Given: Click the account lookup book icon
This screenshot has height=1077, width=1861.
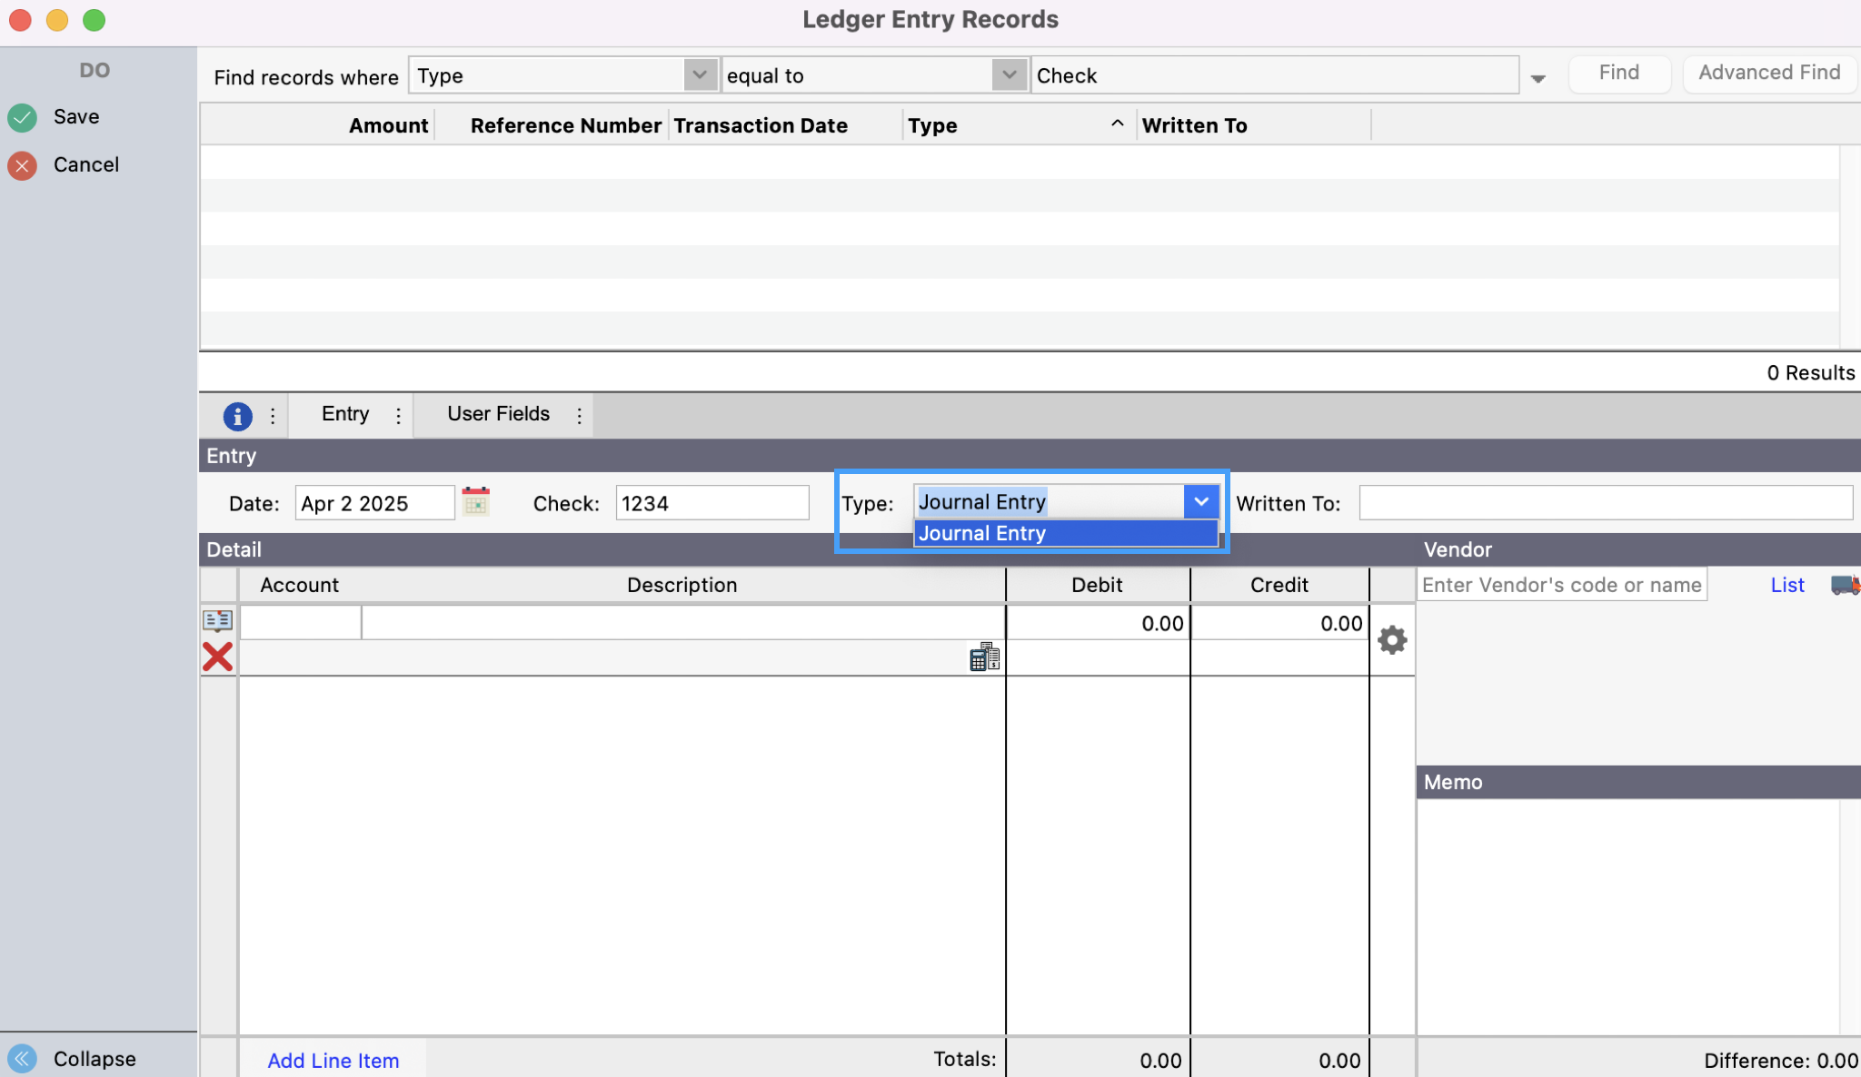Looking at the screenshot, I should tap(217, 621).
